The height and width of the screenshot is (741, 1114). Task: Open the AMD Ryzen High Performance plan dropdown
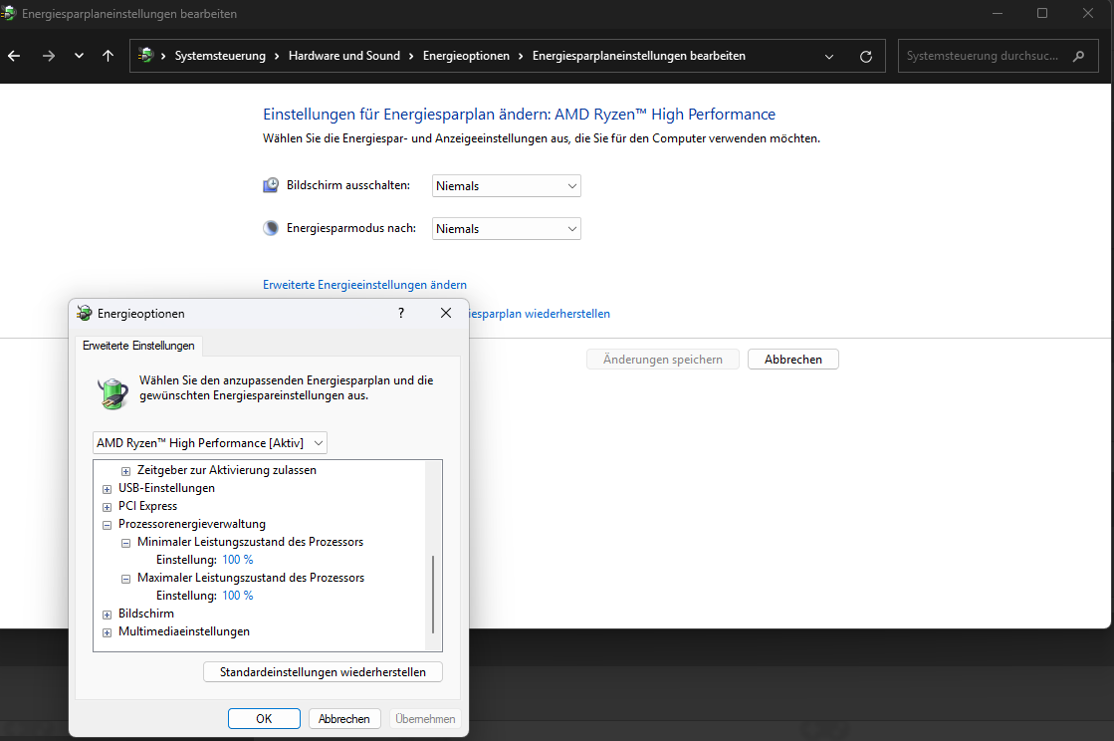coord(210,442)
